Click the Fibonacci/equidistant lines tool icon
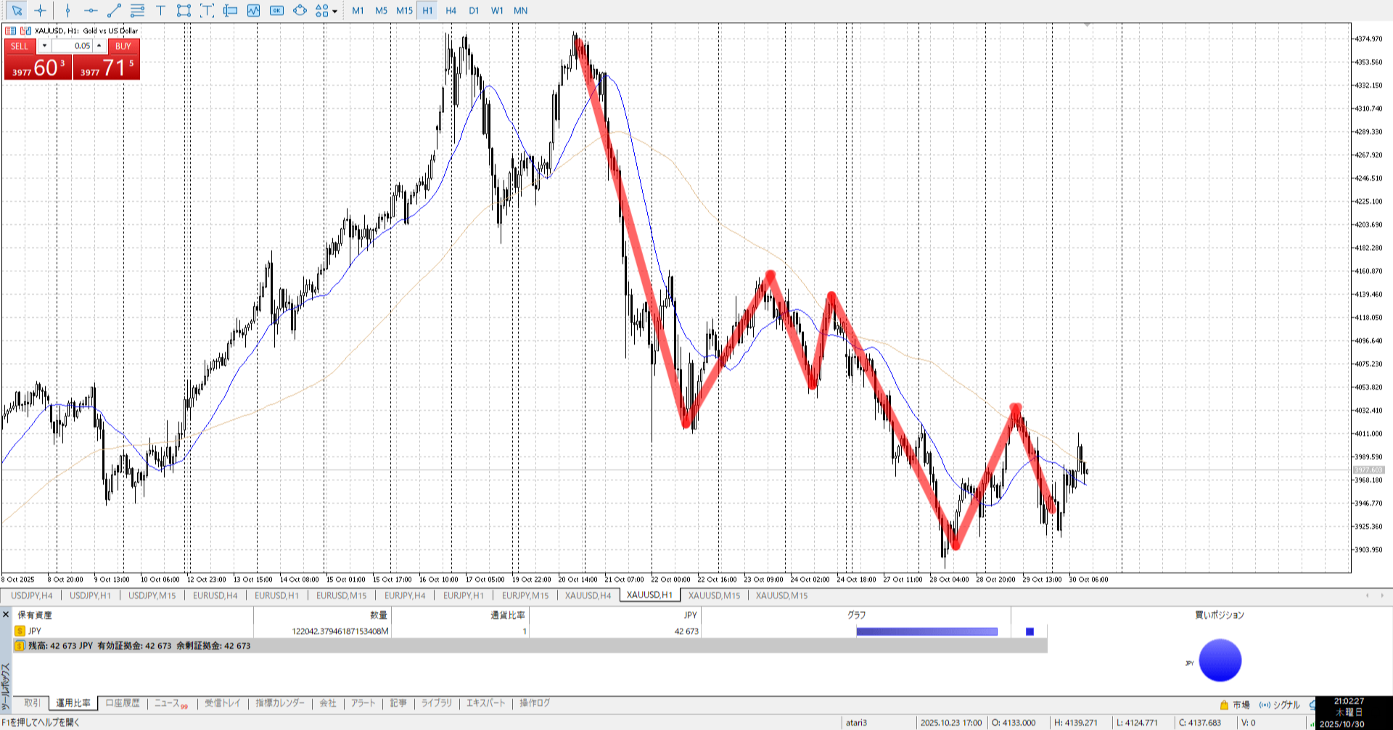This screenshot has width=1393, height=730. pyautogui.click(x=137, y=11)
